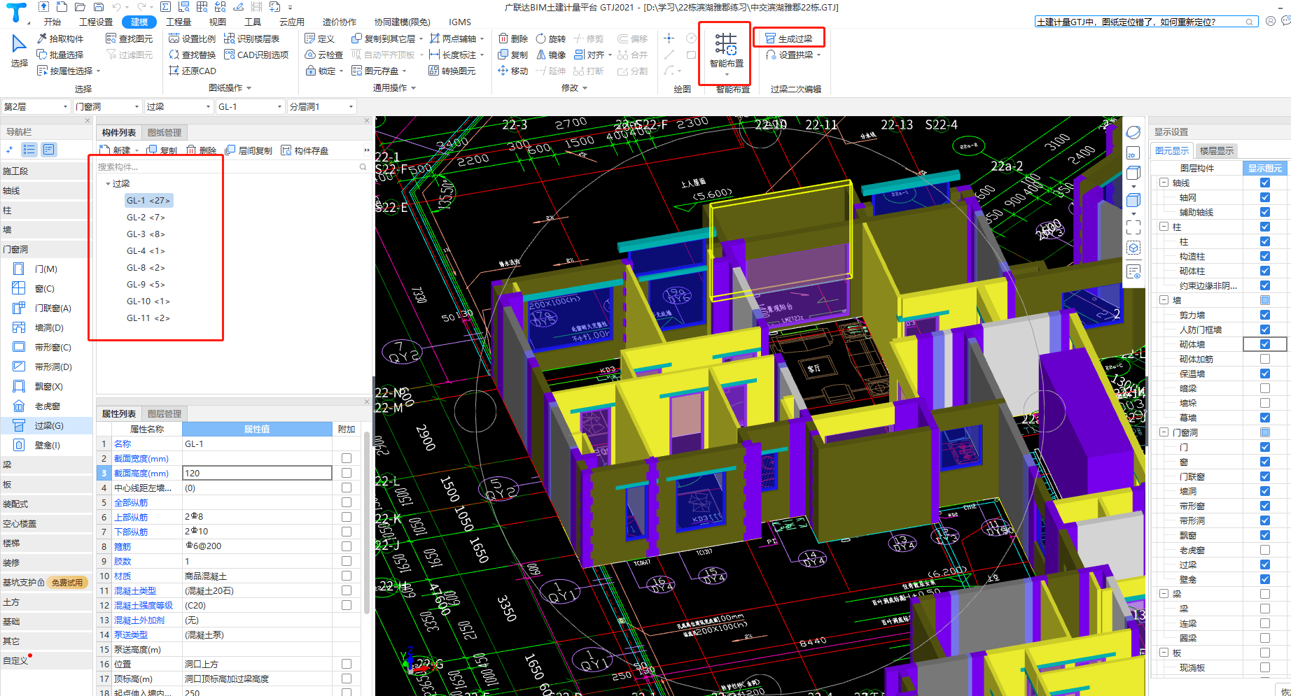Click the 旋转 rotate tool

coord(551,38)
